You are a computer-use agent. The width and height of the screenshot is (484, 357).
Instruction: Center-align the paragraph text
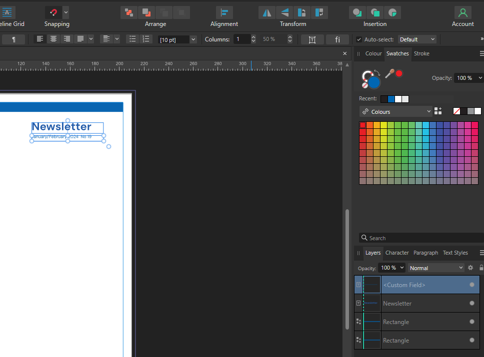tap(53, 39)
